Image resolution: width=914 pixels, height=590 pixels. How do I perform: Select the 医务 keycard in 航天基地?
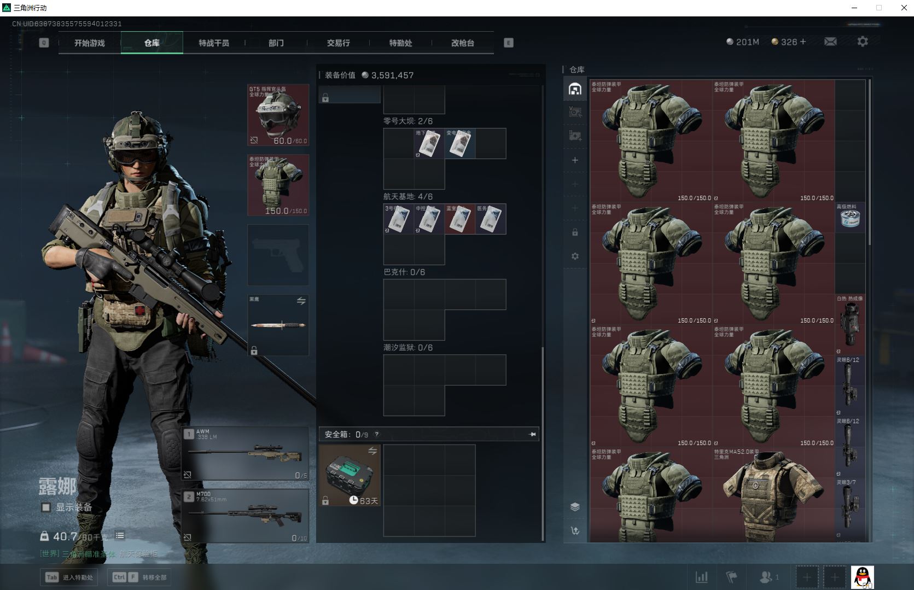pos(490,219)
